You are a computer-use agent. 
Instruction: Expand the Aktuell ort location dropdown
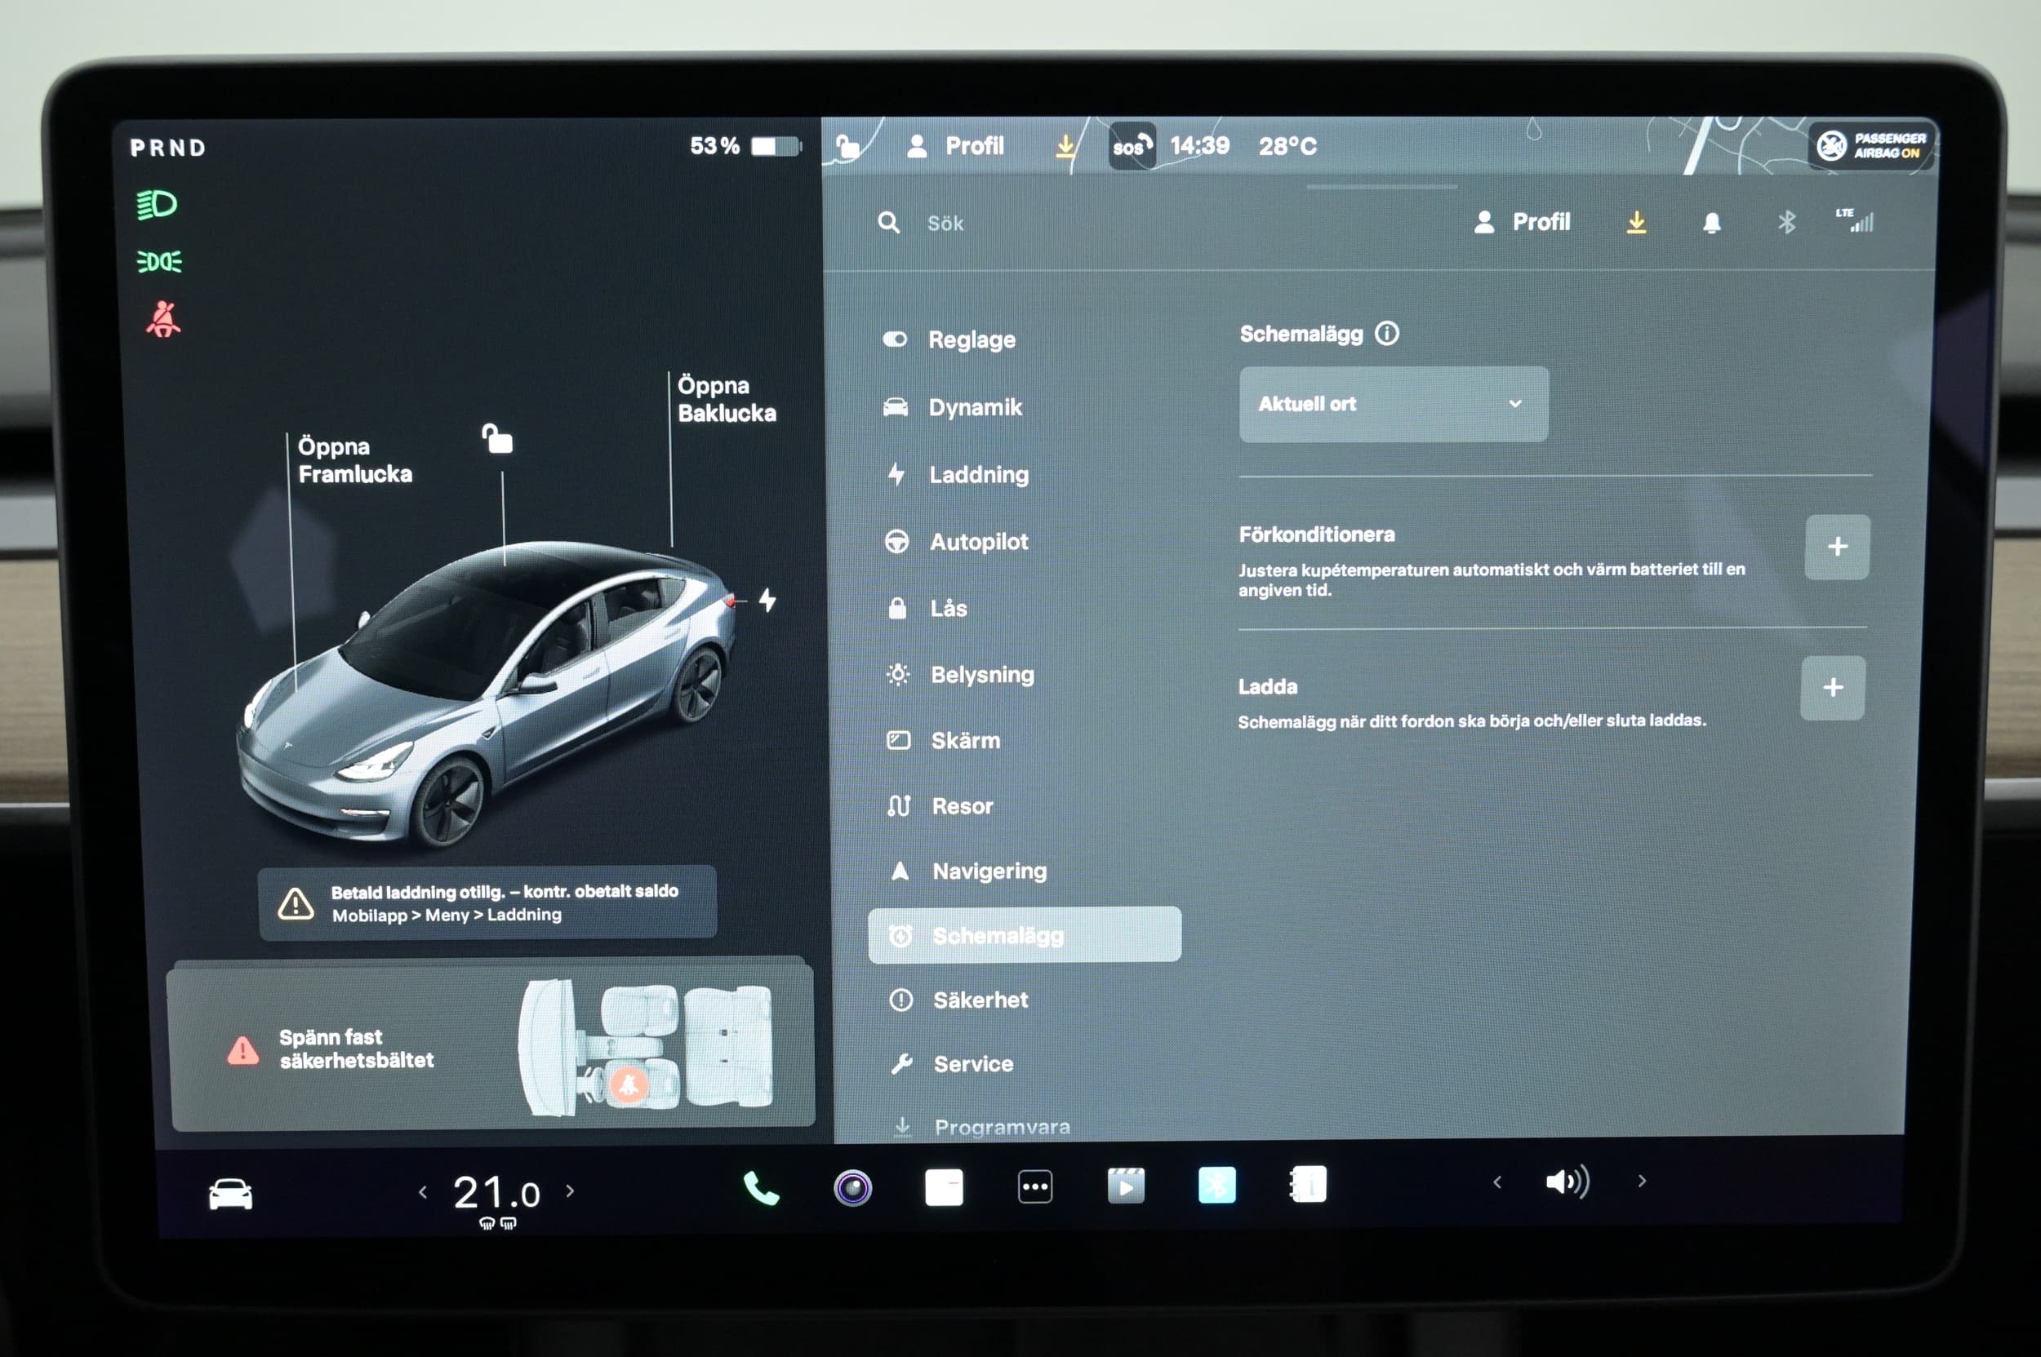tap(1394, 404)
